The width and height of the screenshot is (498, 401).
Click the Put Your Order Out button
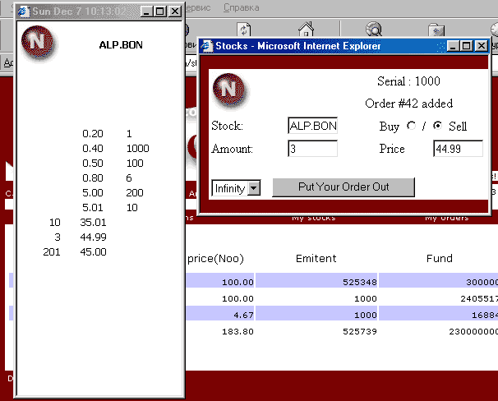344,187
